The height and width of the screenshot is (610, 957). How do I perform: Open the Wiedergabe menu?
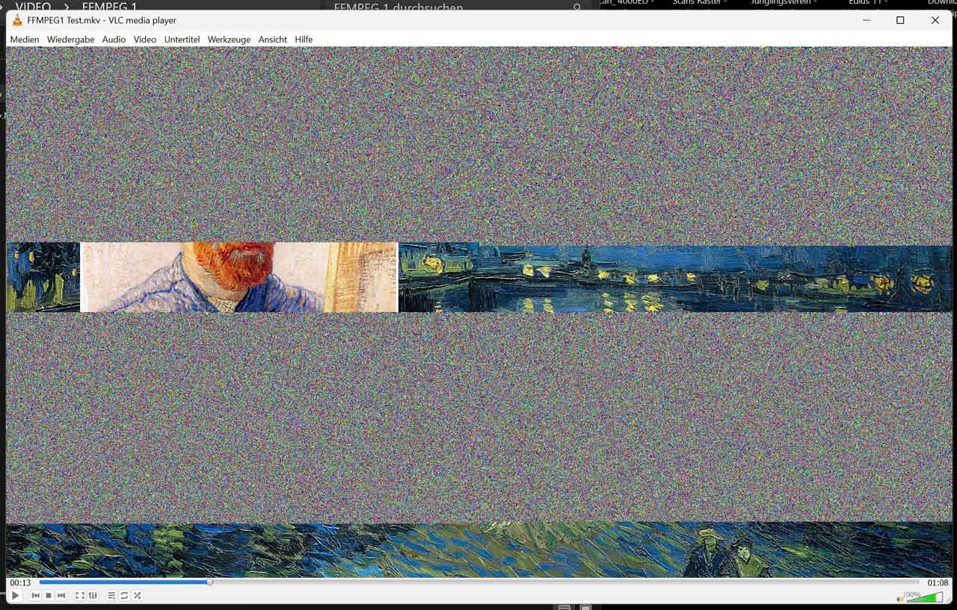pyautogui.click(x=70, y=40)
